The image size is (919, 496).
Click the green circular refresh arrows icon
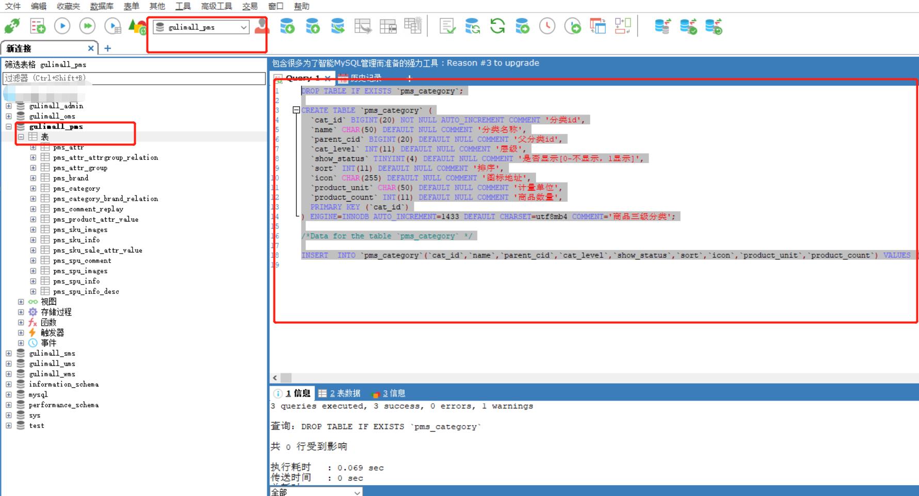click(497, 26)
